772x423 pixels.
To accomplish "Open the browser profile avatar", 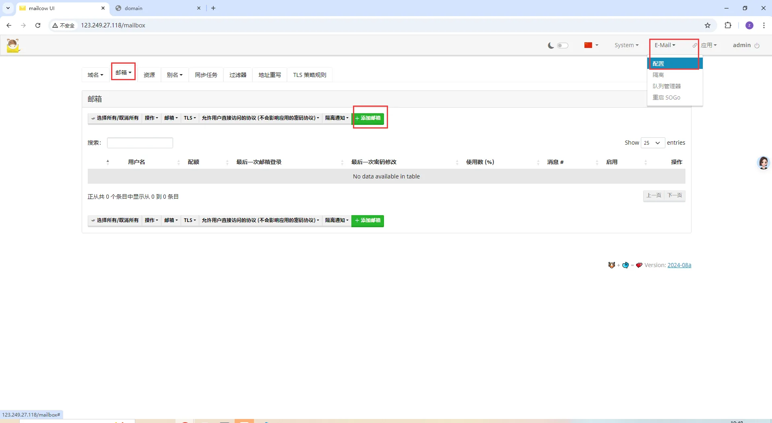I will 749,25.
